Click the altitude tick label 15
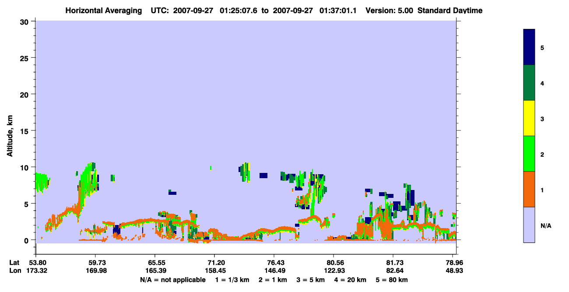 coord(25,130)
